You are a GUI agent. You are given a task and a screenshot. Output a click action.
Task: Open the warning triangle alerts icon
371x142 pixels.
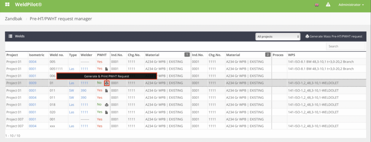pos(328,4)
